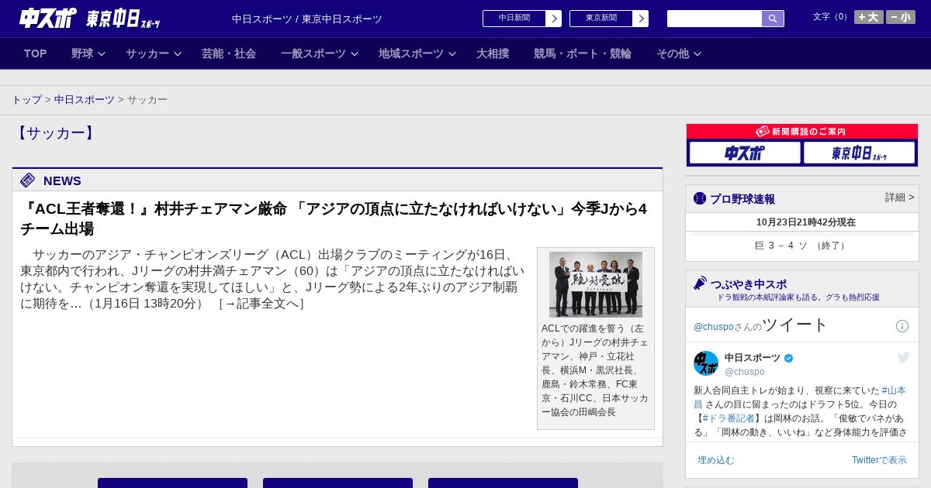Click the Twitter info circle icon
The height and width of the screenshot is (488, 931).
(902, 326)
